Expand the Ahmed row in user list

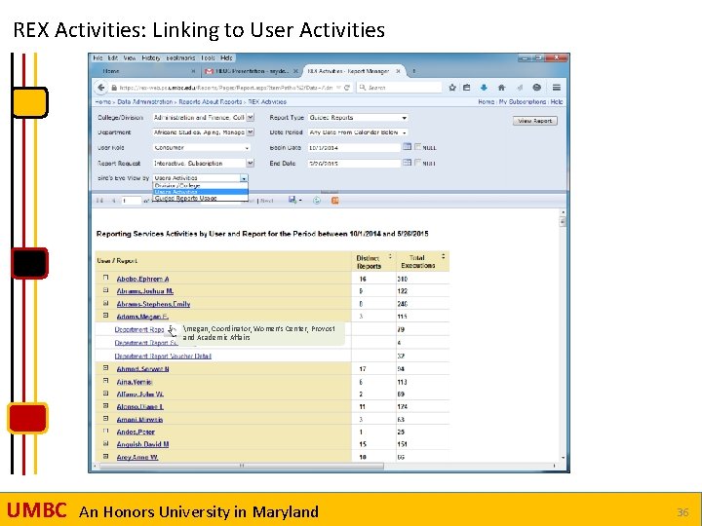point(106,367)
